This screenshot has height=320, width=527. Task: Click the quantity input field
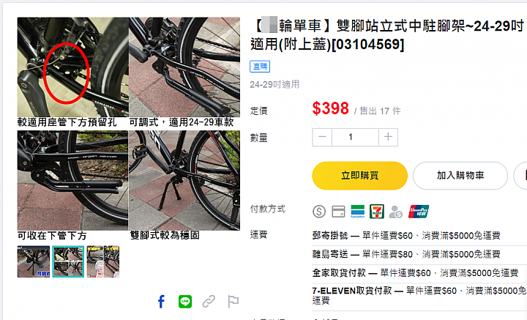pos(355,137)
